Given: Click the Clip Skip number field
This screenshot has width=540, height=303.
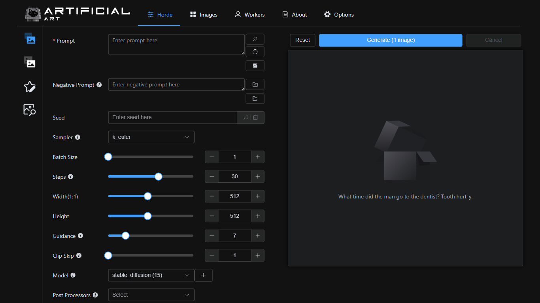Looking at the screenshot, I should [x=235, y=256].
